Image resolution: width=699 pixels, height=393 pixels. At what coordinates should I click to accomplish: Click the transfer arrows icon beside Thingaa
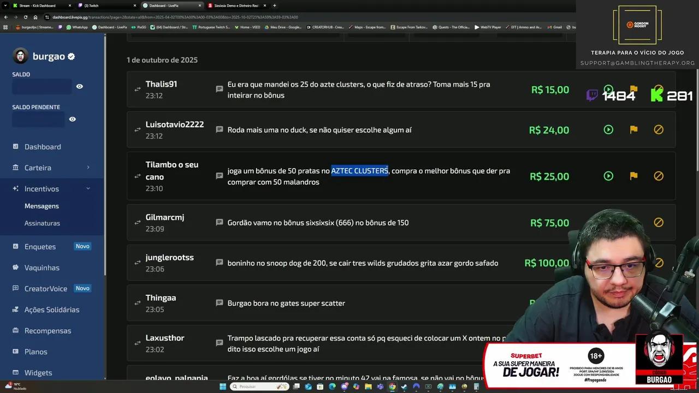(x=138, y=303)
